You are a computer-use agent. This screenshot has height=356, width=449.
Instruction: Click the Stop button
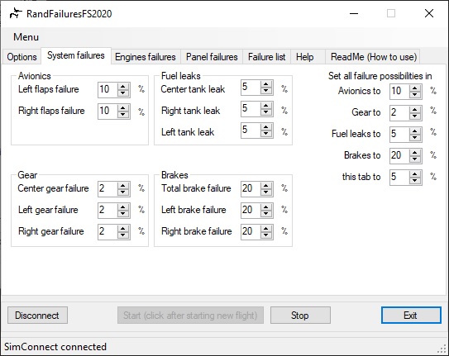pos(300,316)
